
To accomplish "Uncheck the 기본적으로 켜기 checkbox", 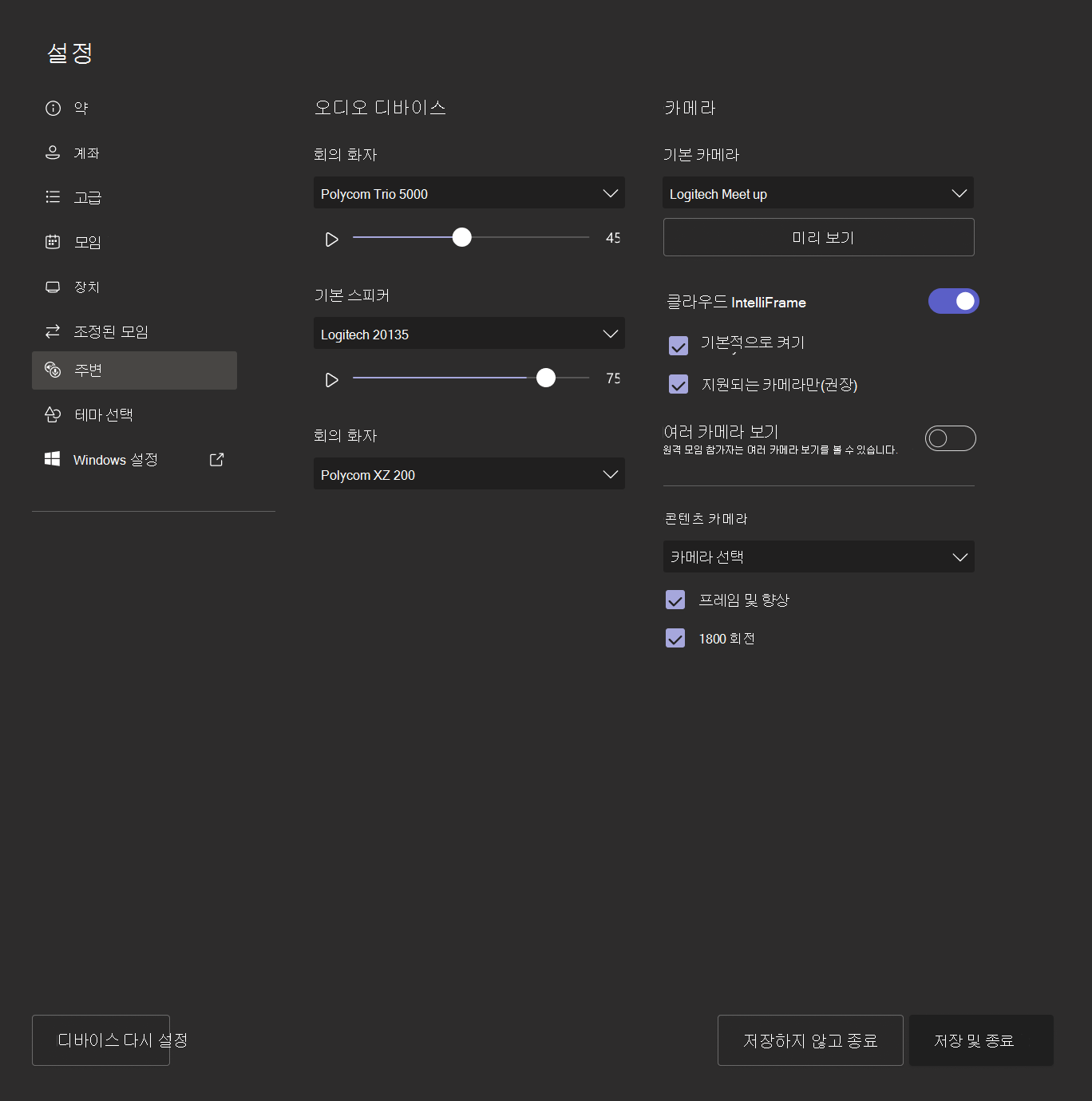I will click(x=679, y=346).
